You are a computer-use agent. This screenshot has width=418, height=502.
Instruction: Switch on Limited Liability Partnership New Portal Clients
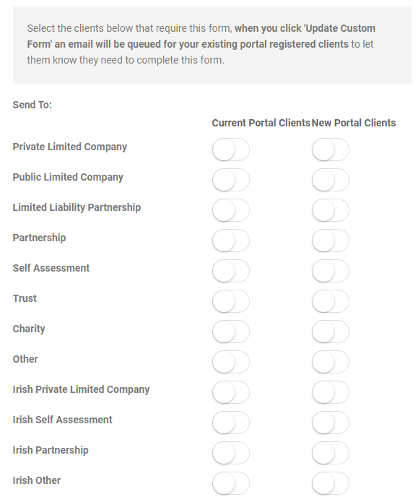tap(331, 210)
